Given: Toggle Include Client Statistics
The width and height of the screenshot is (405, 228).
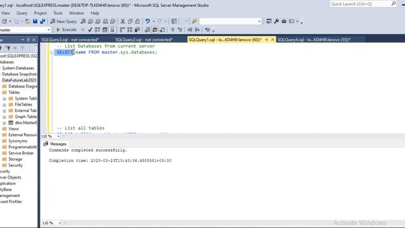Looking at the screenshot, I should point(137,30).
